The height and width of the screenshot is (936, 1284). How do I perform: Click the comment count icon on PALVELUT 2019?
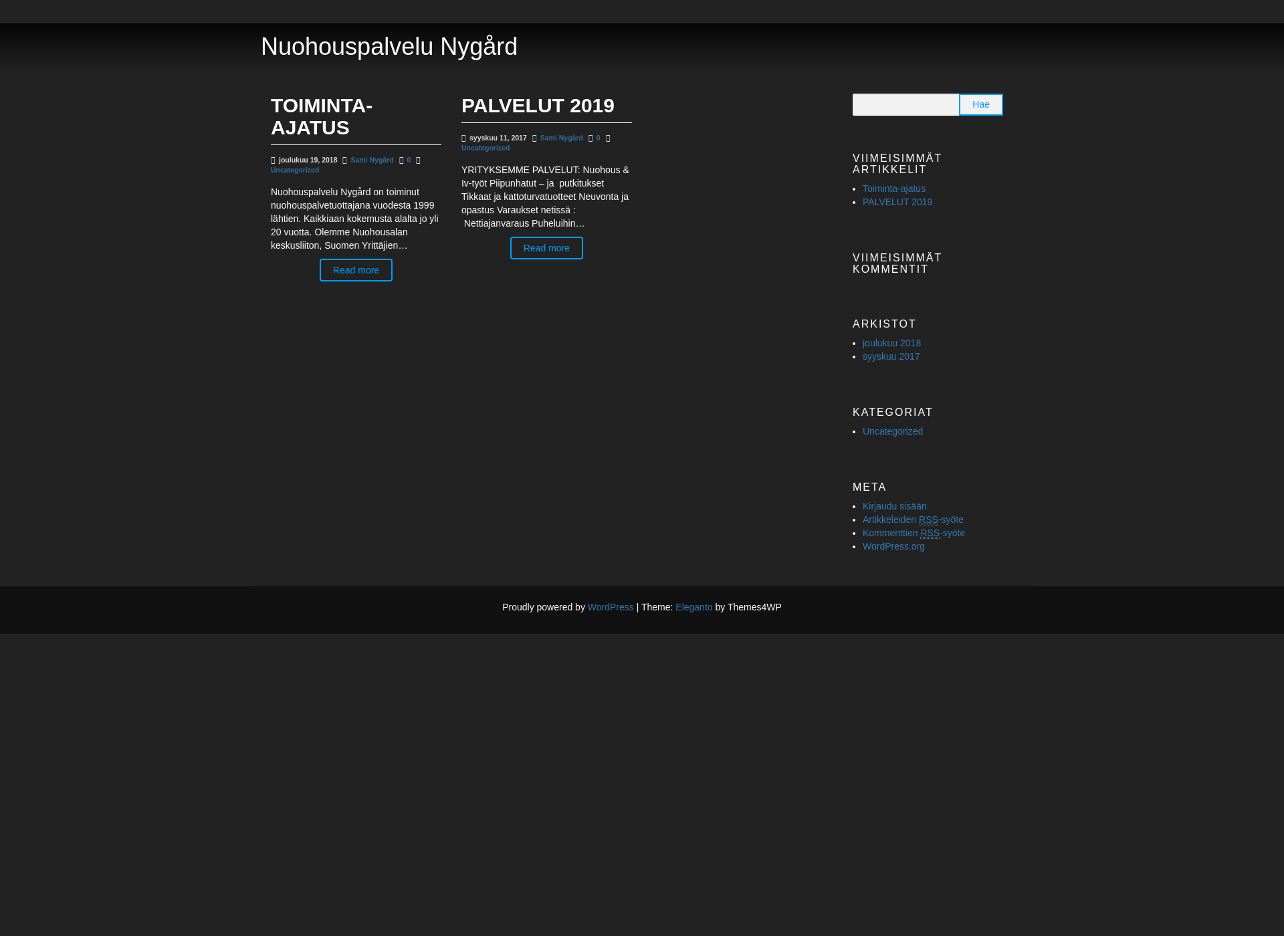coord(590,138)
